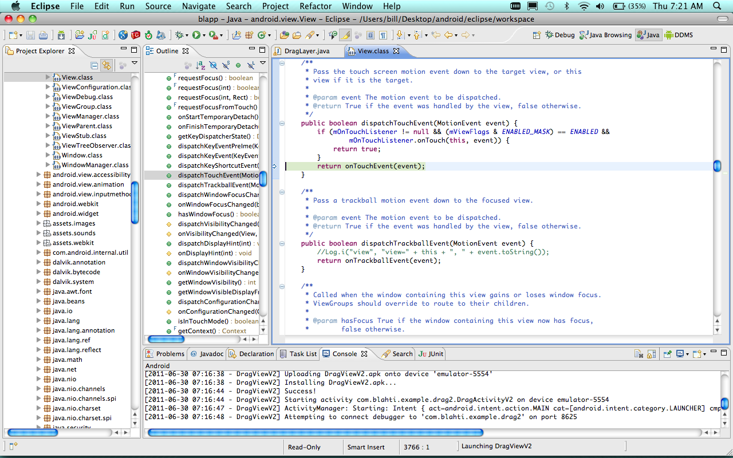Click Open Console icon in Console toolbar
The height and width of the screenshot is (458, 733).
click(697, 354)
